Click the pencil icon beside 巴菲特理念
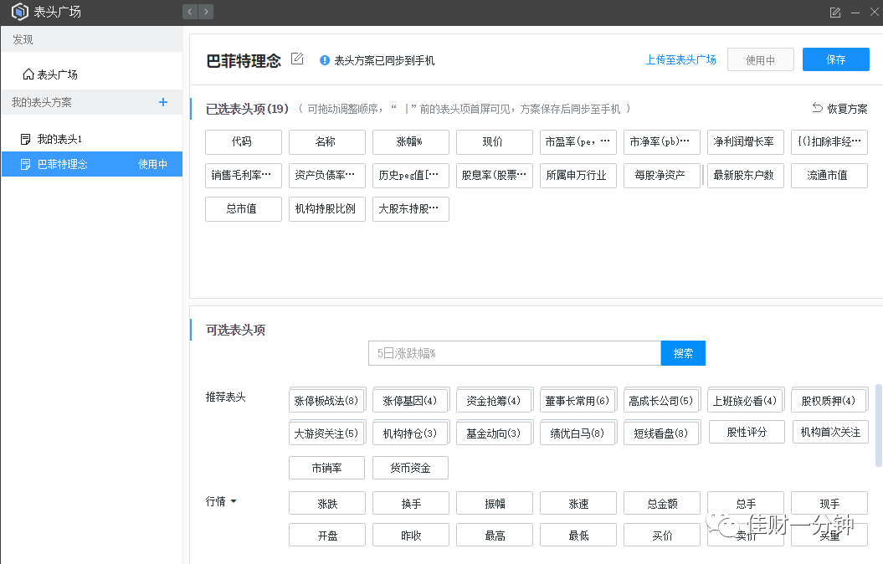 click(297, 59)
